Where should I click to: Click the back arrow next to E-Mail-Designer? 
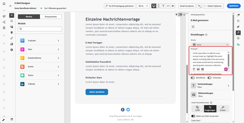(x=11, y=6)
